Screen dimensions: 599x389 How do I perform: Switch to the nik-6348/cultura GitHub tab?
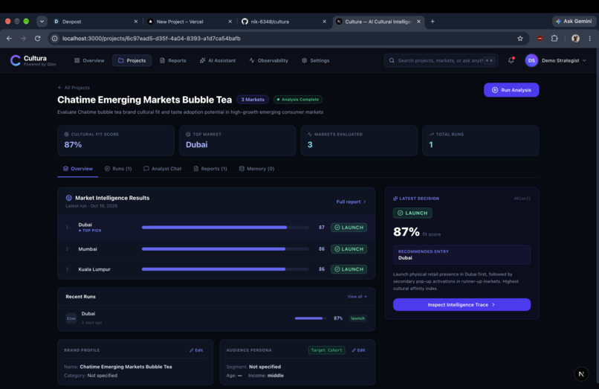[284, 22]
